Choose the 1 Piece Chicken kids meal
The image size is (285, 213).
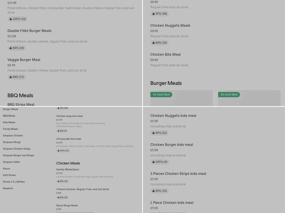point(172,203)
